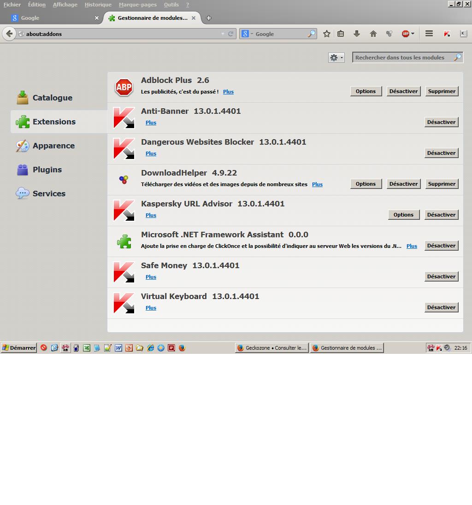Click the back arrow navigation button

(9, 34)
